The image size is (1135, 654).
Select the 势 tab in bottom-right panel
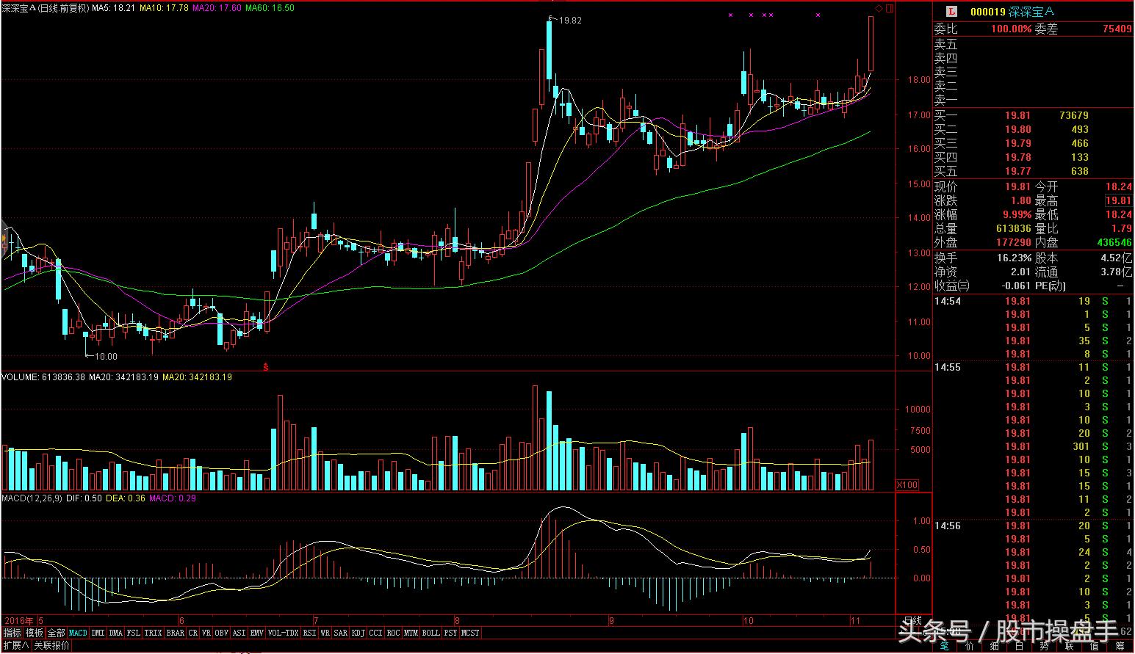[x=1044, y=646]
